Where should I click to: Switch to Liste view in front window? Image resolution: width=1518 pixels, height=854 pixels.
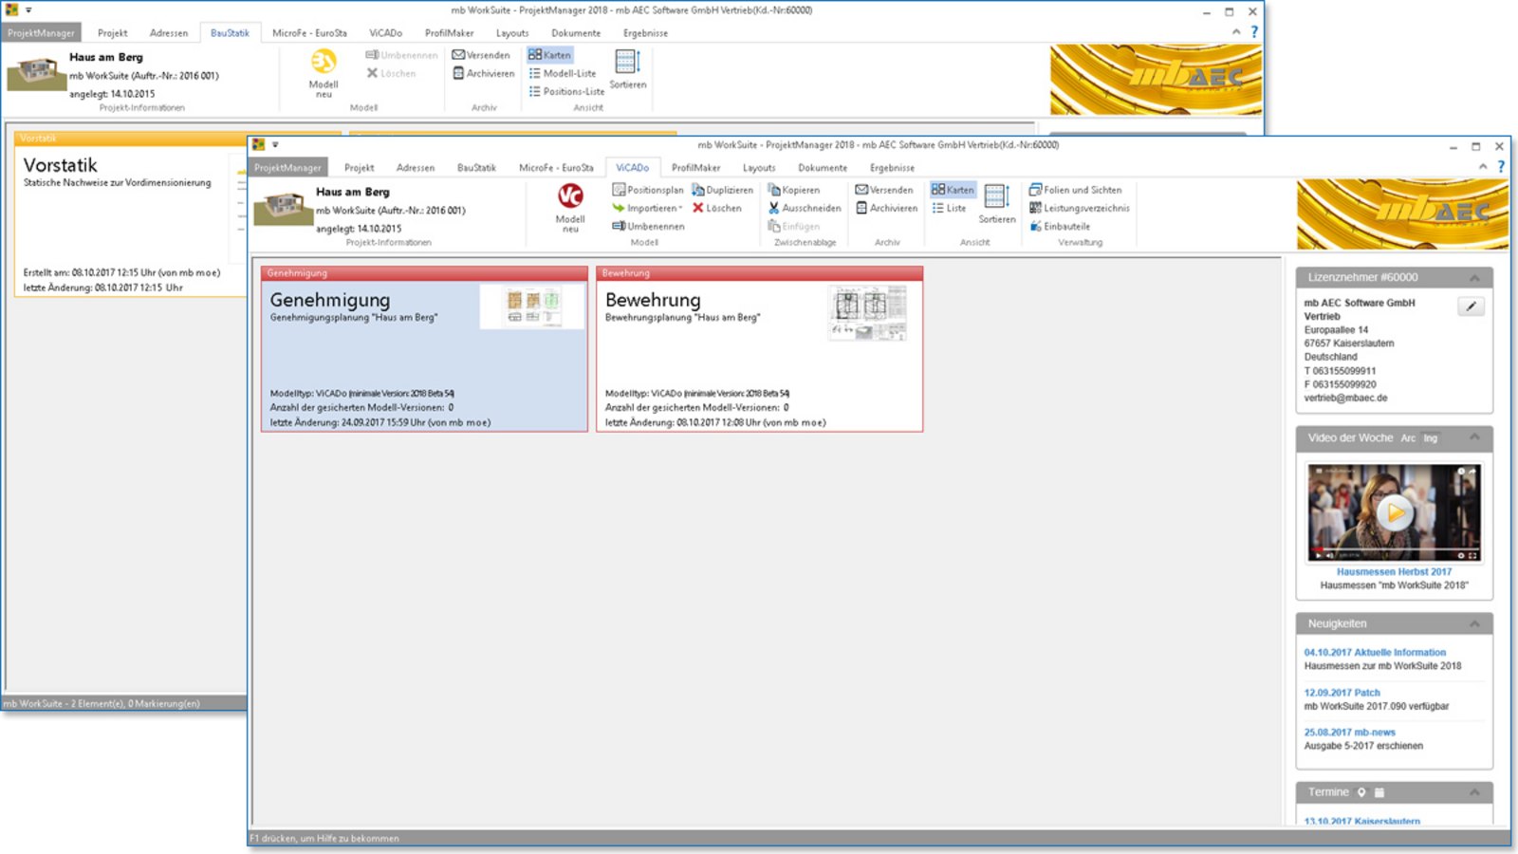(x=949, y=208)
